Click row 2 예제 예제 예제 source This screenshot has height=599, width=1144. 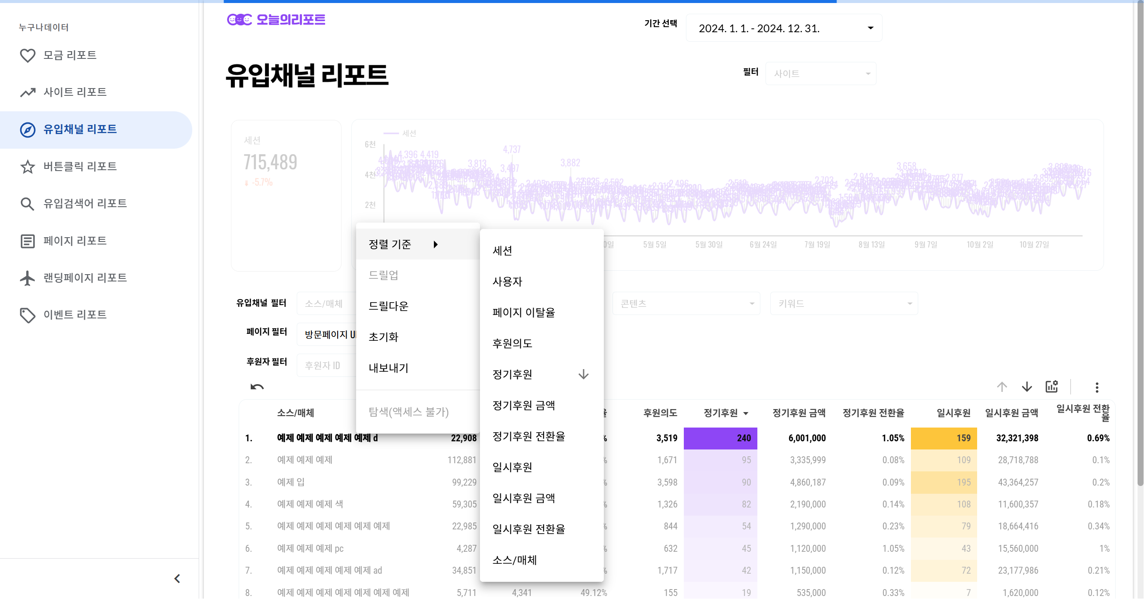tap(304, 460)
